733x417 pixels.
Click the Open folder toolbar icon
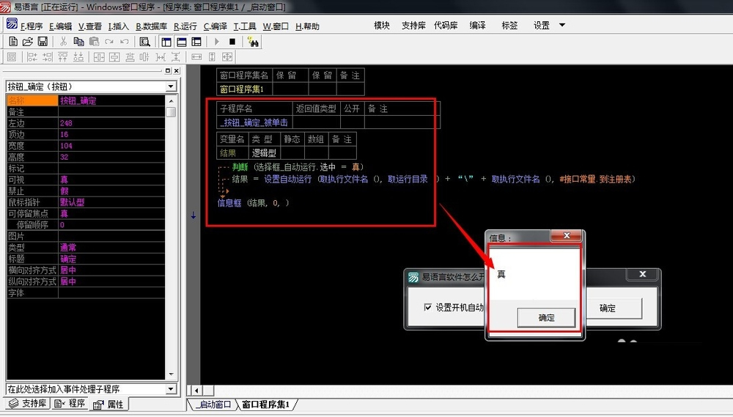pos(28,42)
